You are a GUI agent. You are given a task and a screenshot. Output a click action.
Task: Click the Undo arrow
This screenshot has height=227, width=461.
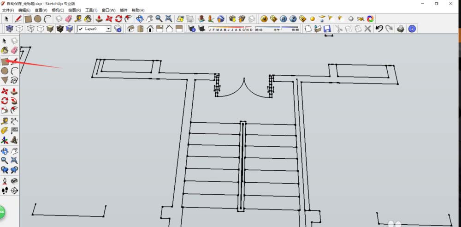379,29
